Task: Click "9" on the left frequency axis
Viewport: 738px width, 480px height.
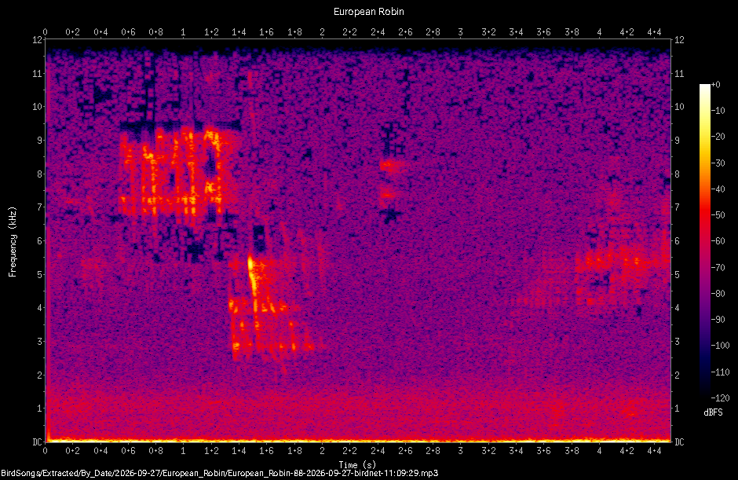Action: tap(40, 141)
